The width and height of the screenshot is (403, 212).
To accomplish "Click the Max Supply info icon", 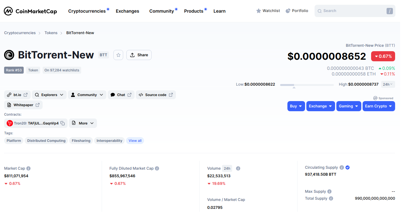I will click(x=329, y=191).
